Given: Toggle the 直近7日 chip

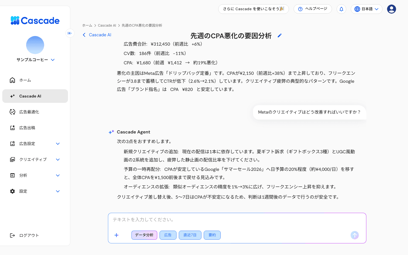Looking at the screenshot, I should coord(190,235).
